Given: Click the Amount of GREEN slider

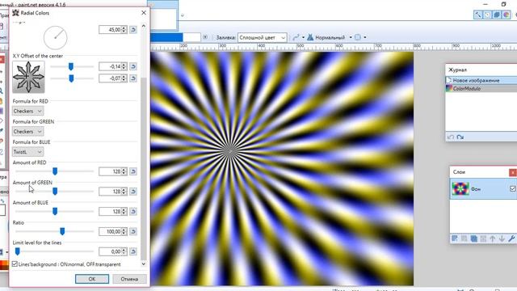Looking at the screenshot, I should pos(55,192).
